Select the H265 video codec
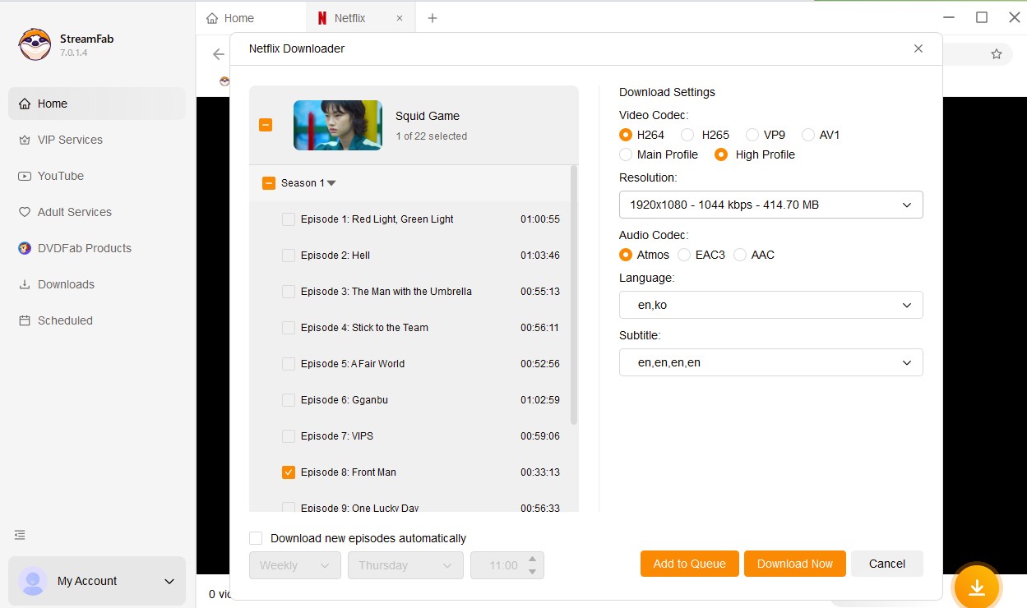This screenshot has height=608, width=1027. [687, 134]
